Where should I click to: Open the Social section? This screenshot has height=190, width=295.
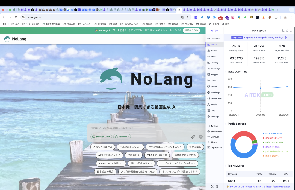[x=212, y=87]
